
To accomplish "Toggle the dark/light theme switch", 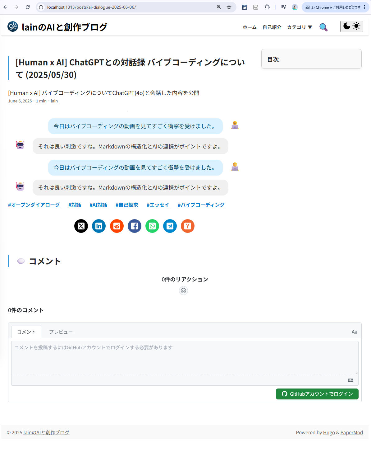I will (351, 26).
